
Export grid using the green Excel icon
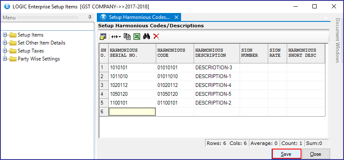click(137, 37)
